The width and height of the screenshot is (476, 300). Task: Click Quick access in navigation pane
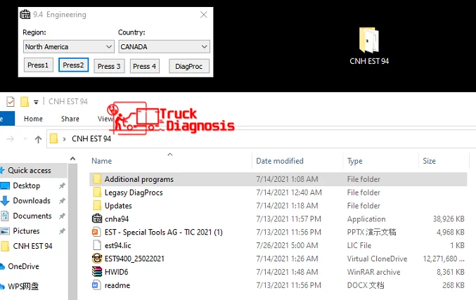coord(30,171)
